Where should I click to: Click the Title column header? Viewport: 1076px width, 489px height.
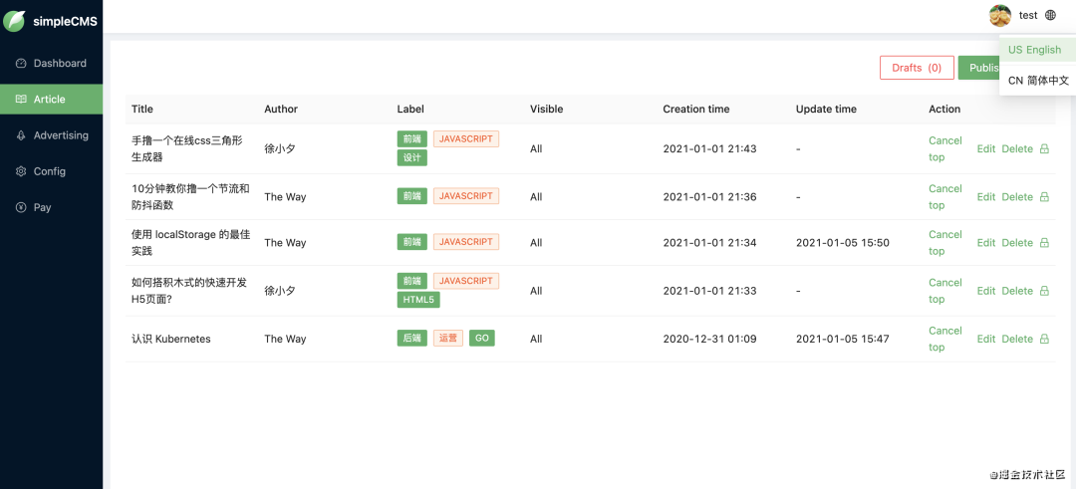pyautogui.click(x=142, y=109)
